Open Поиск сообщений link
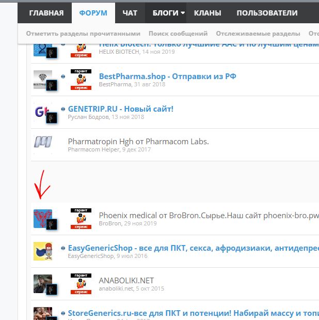This screenshot has height=320, width=319. pos(178,33)
